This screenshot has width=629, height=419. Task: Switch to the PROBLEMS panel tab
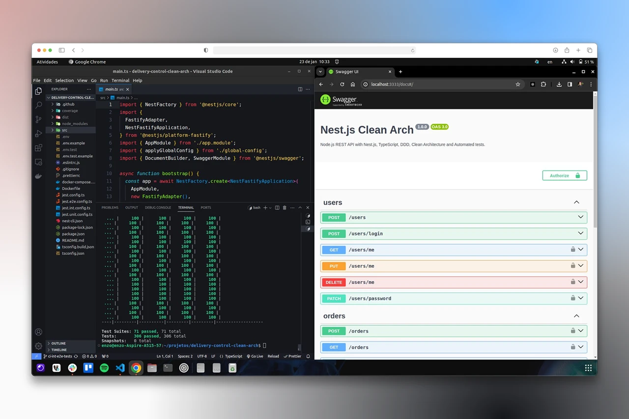coord(110,208)
